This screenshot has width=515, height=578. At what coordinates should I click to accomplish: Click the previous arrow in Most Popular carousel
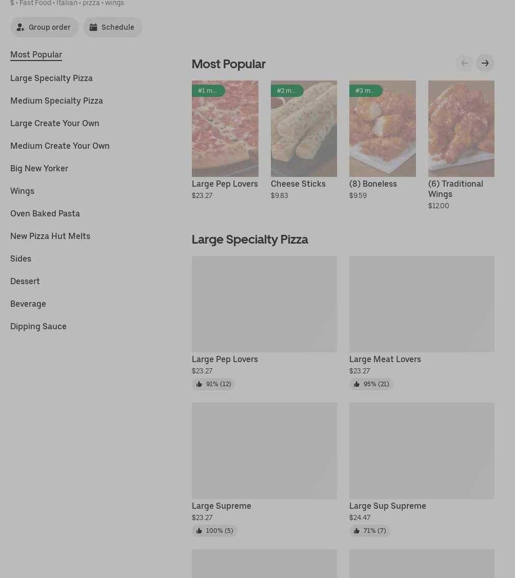tap(464, 63)
